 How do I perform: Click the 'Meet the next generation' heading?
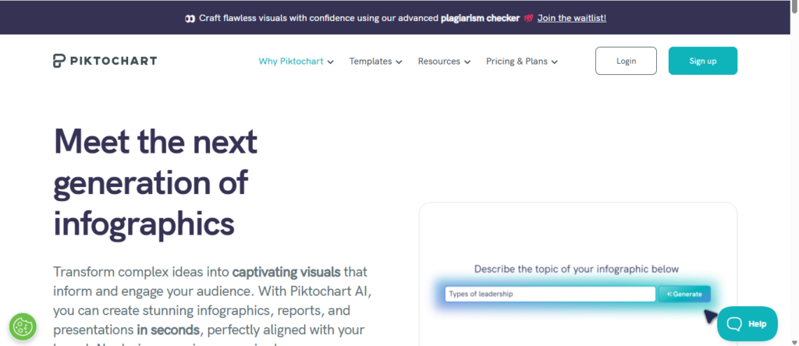[x=155, y=183]
